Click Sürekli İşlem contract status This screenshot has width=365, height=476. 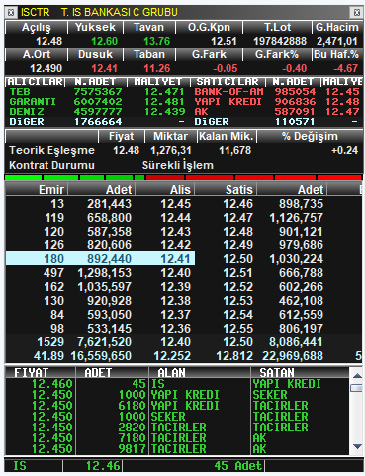(x=178, y=165)
